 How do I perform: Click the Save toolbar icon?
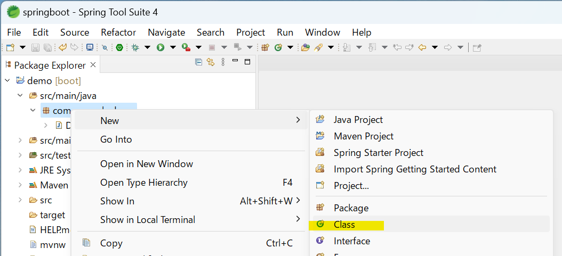coord(36,47)
